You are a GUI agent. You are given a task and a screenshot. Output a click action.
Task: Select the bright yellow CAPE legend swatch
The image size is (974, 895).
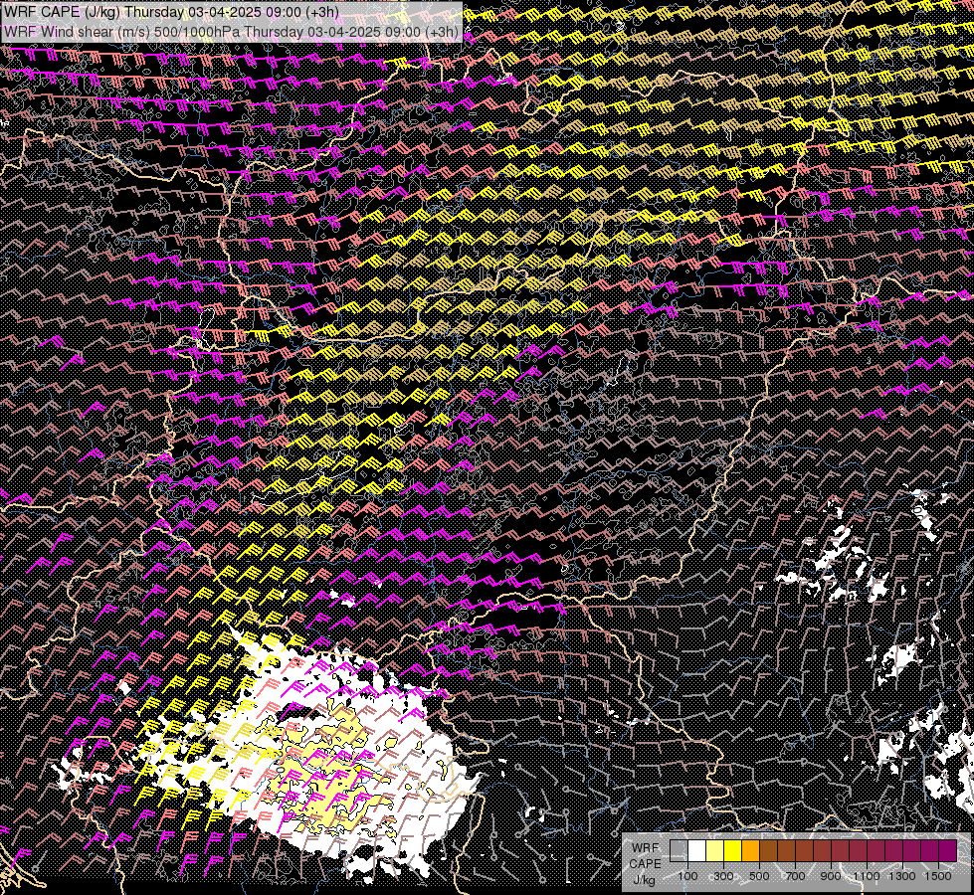tap(733, 850)
